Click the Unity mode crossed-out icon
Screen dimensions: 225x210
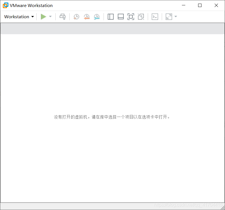click(x=141, y=17)
